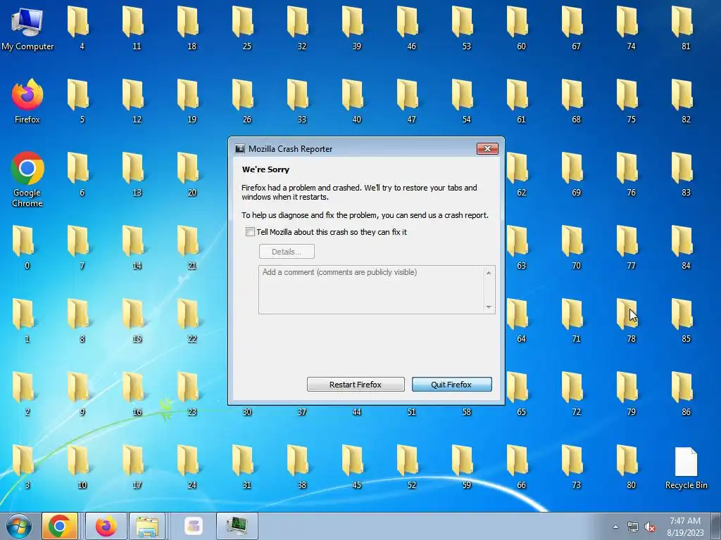The image size is (721, 540).
Task: Select the folder named 78
Action: 629,321
